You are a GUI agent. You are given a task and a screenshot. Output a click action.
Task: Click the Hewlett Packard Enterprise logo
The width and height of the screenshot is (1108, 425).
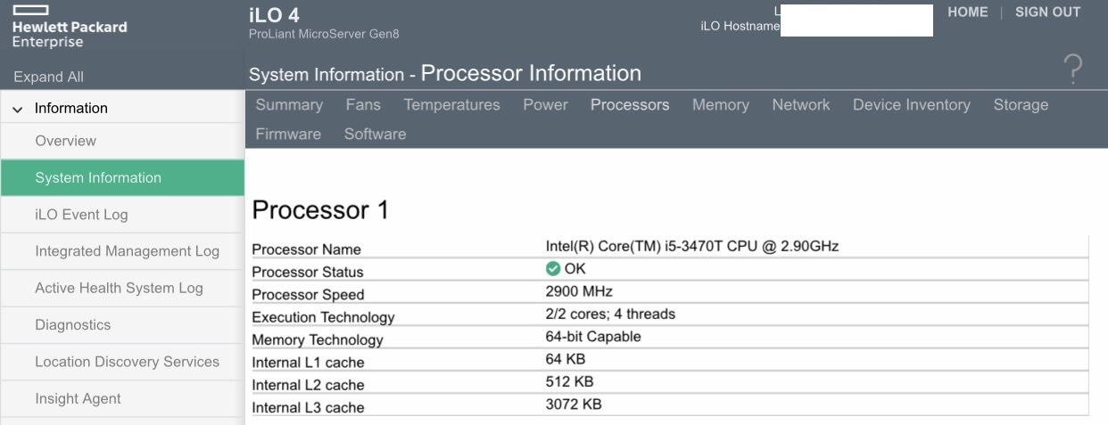click(x=69, y=27)
